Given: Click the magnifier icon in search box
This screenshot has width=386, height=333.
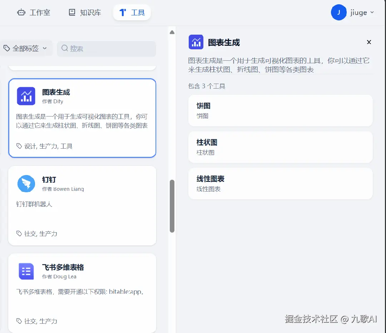Looking at the screenshot, I should click(65, 48).
